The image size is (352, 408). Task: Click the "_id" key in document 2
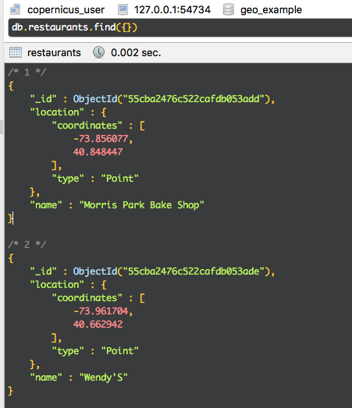(x=43, y=271)
